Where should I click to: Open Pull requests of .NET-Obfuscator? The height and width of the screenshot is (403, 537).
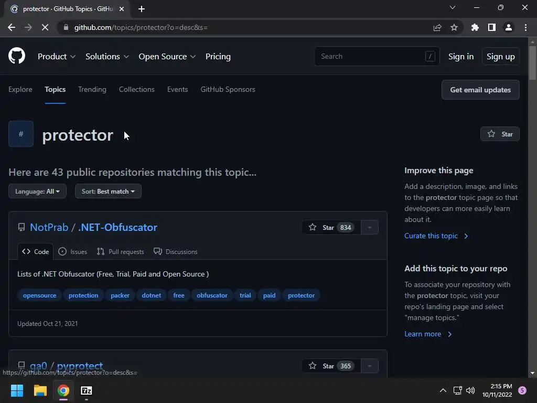pyautogui.click(x=120, y=251)
